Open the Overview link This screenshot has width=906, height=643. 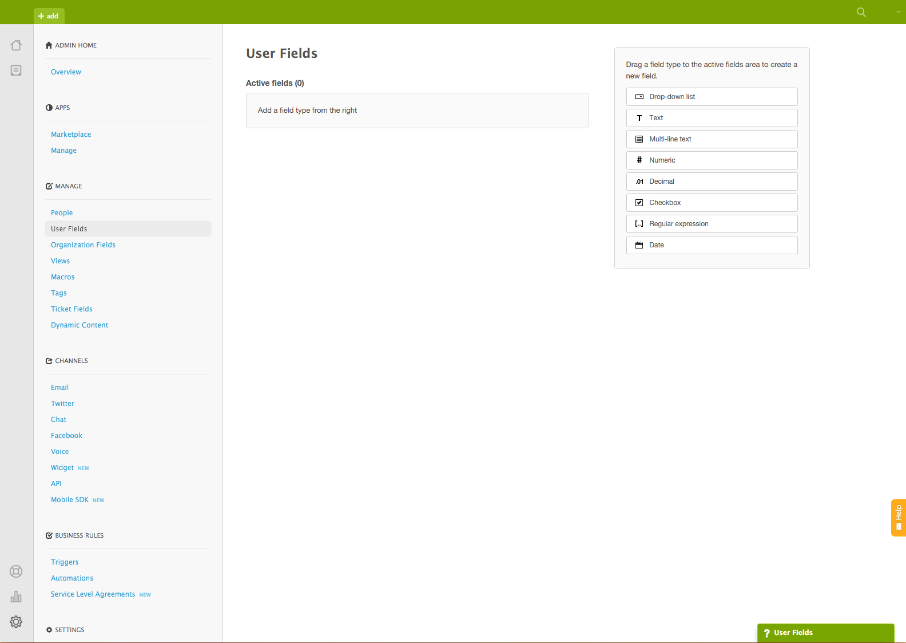66,72
